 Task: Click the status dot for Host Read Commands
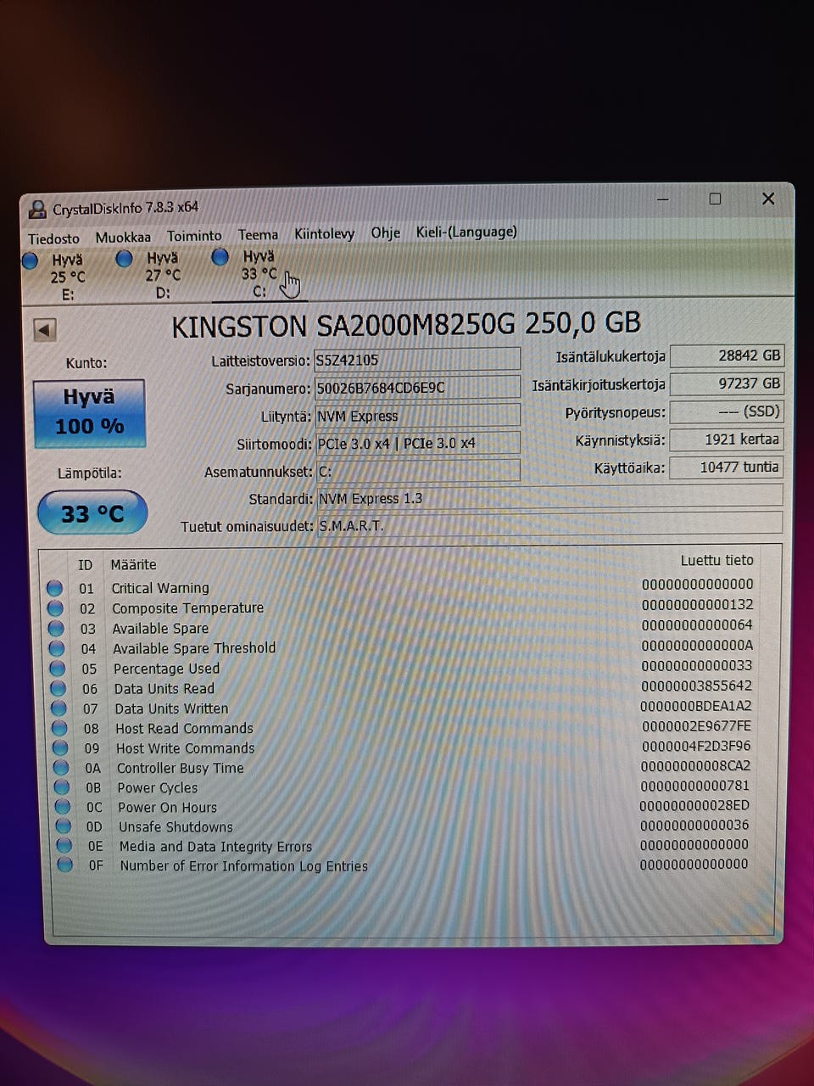click(x=59, y=728)
